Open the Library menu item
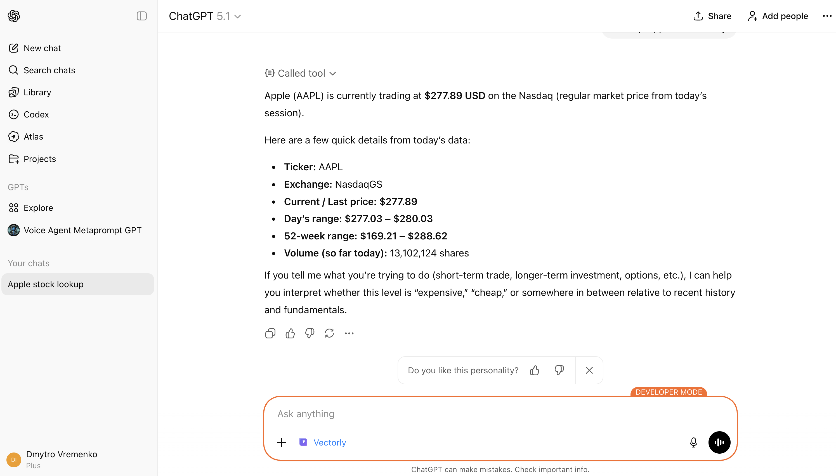 pos(37,93)
